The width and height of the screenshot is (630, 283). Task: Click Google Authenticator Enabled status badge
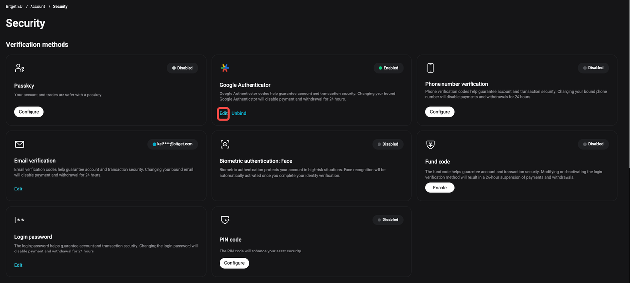point(388,68)
